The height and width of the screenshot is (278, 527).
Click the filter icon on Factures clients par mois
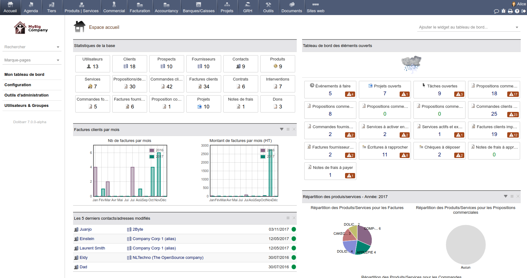point(282,129)
